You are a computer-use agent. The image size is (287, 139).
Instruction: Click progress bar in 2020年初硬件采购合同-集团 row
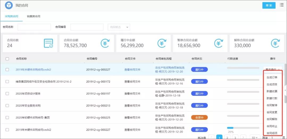[x=243, y=116]
